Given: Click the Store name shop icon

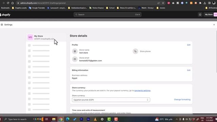Looking at the screenshot, I should pyautogui.click(x=75, y=51).
